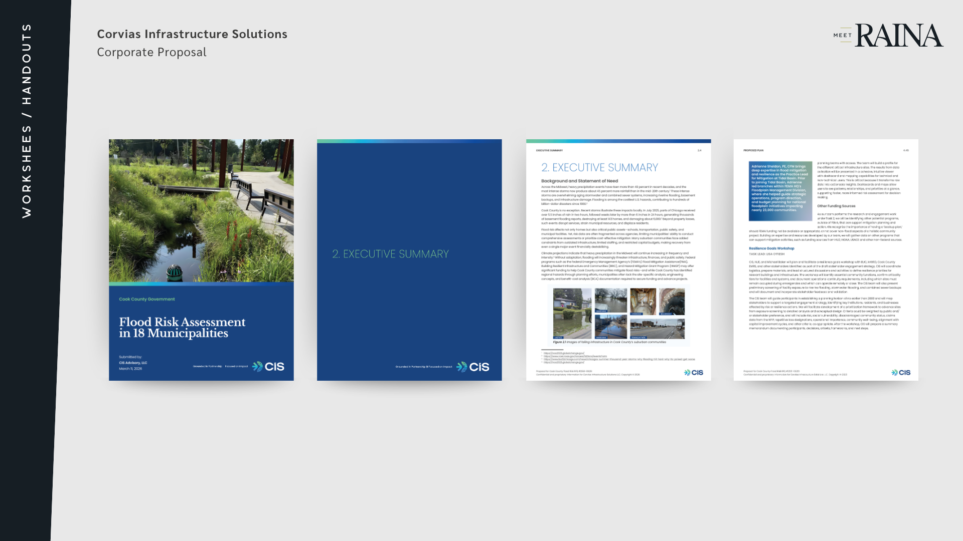Click '2. EXECUTIVE SUMMARY' on the blue divider page
This screenshot has height=541, width=963.
tap(390, 254)
